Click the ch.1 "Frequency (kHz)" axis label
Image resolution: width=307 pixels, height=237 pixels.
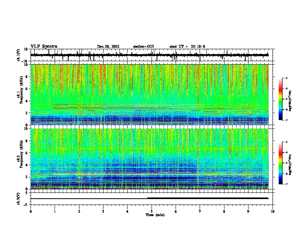[x=21, y=90]
